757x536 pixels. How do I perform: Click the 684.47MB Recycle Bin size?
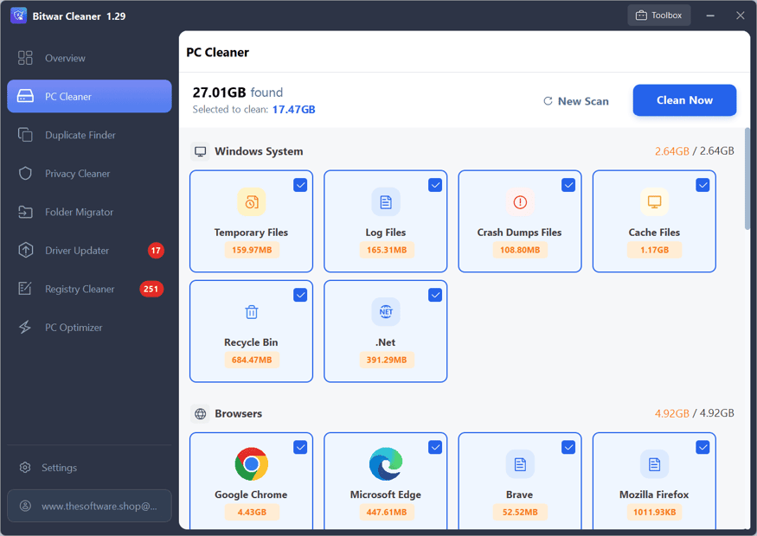click(x=252, y=360)
